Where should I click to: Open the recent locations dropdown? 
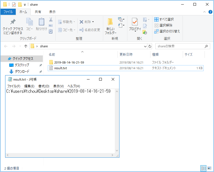pyautogui.click(x=20, y=46)
